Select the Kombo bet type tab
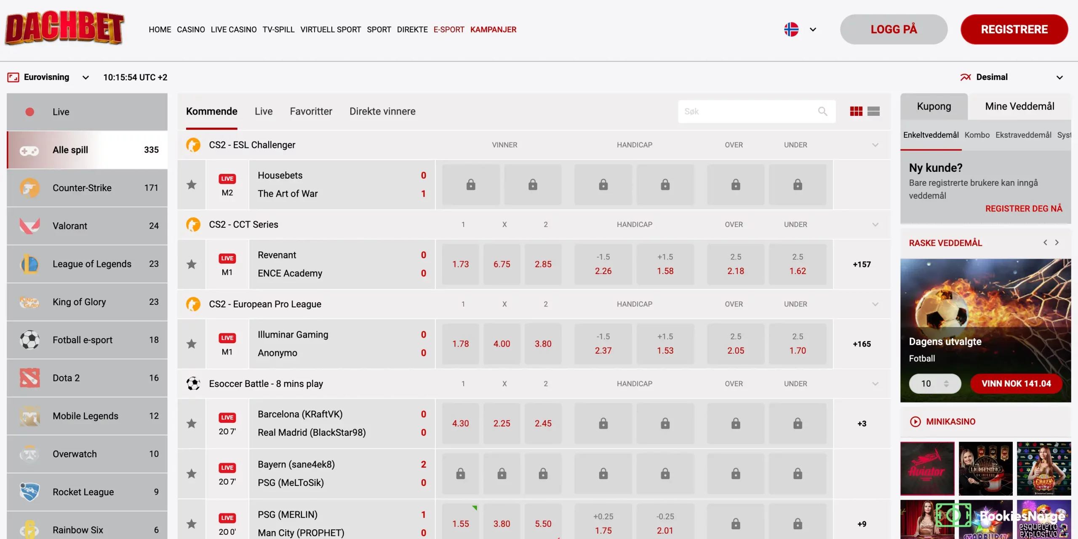Screen dimensions: 1078x539 pos(977,135)
